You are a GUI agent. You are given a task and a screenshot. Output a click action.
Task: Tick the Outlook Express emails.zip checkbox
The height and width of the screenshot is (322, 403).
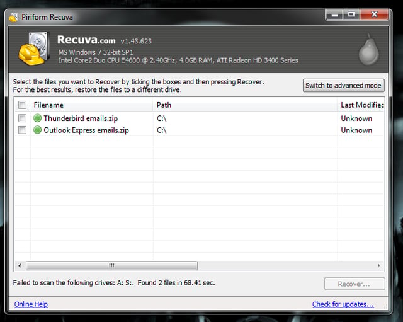(x=23, y=130)
